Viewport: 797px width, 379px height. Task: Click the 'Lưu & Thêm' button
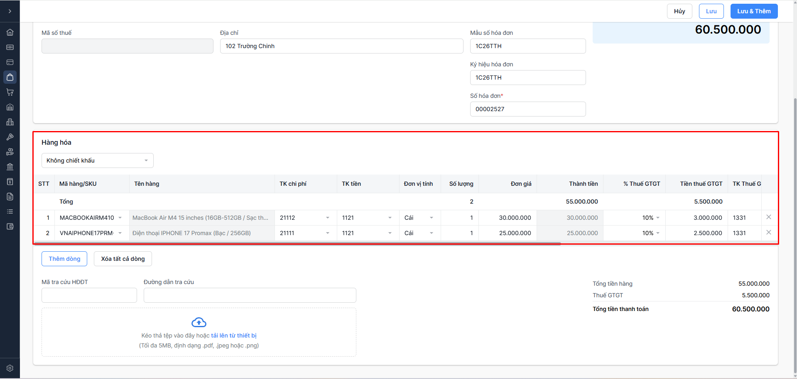coord(753,11)
